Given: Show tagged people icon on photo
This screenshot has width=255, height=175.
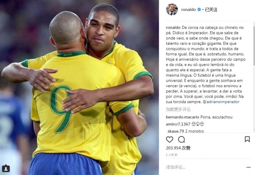Looking at the screenshot, I should [x=6, y=169].
